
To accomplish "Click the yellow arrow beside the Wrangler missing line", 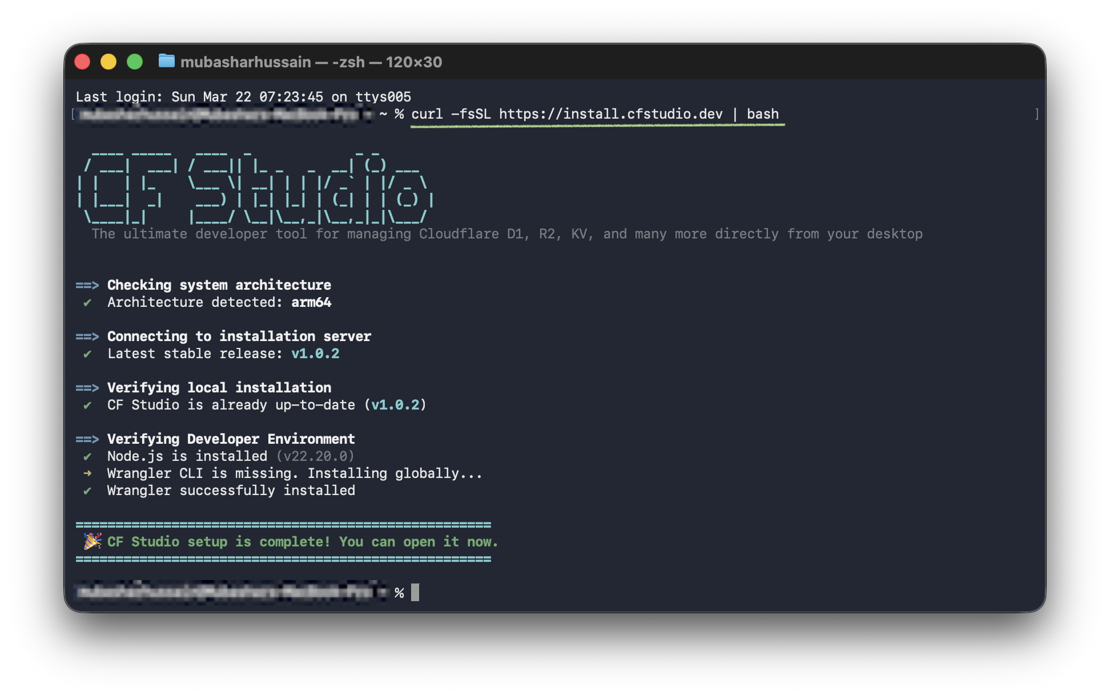I will click(x=87, y=473).
